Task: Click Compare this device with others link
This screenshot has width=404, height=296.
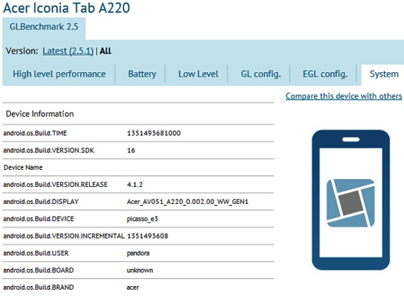Action: coord(344,96)
